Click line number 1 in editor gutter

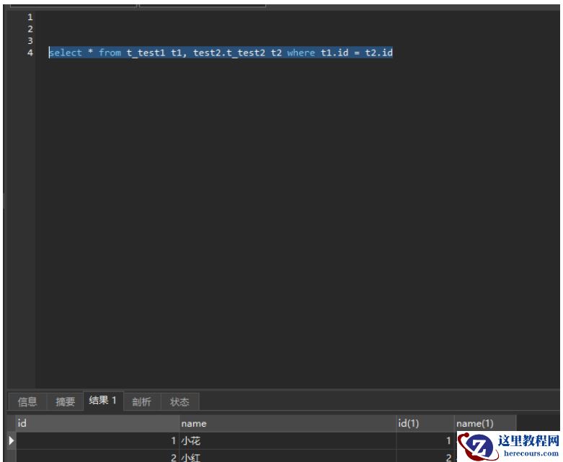tap(30, 17)
